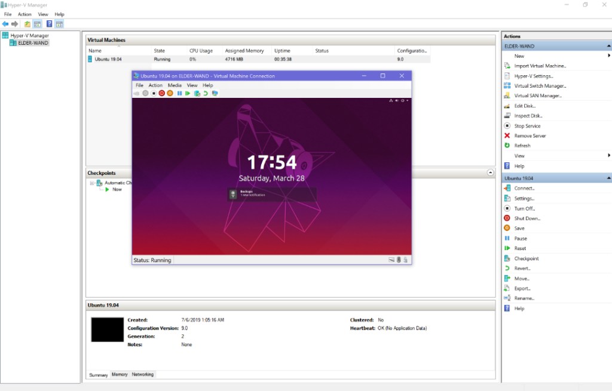Select the Now checkpoint in Checkpoints panel
Viewport: 612px width, 391px height.
[x=117, y=189]
